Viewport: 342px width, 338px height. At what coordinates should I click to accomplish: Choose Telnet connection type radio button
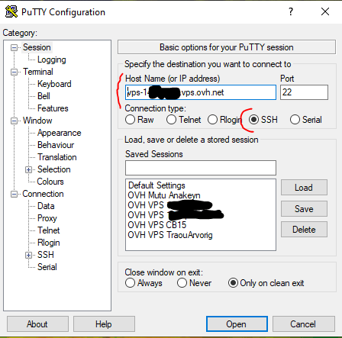tap(171, 120)
